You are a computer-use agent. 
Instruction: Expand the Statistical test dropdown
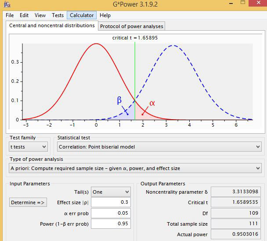pos(159,147)
